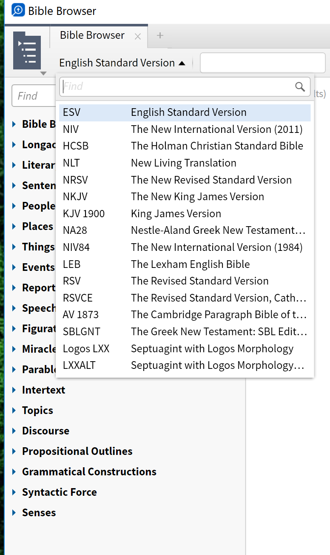330x555 pixels.
Task: Expand the Report... facet
Action: (x=14, y=288)
